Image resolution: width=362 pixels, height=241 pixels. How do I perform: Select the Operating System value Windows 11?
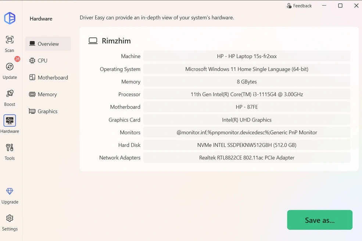(247, 69)
